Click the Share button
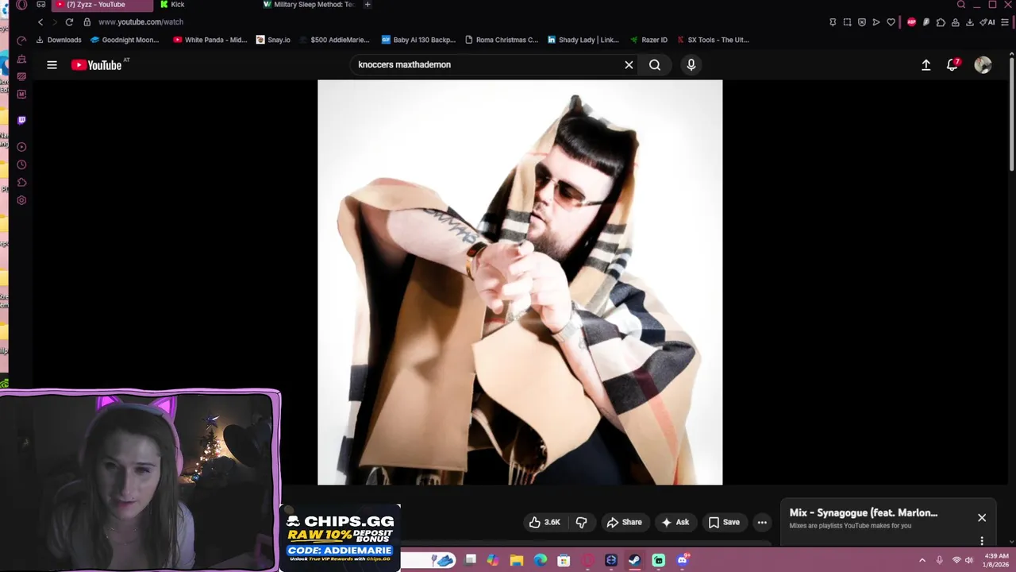The width and height of the screenshot is (1016, 572). [x=624, y=522]
